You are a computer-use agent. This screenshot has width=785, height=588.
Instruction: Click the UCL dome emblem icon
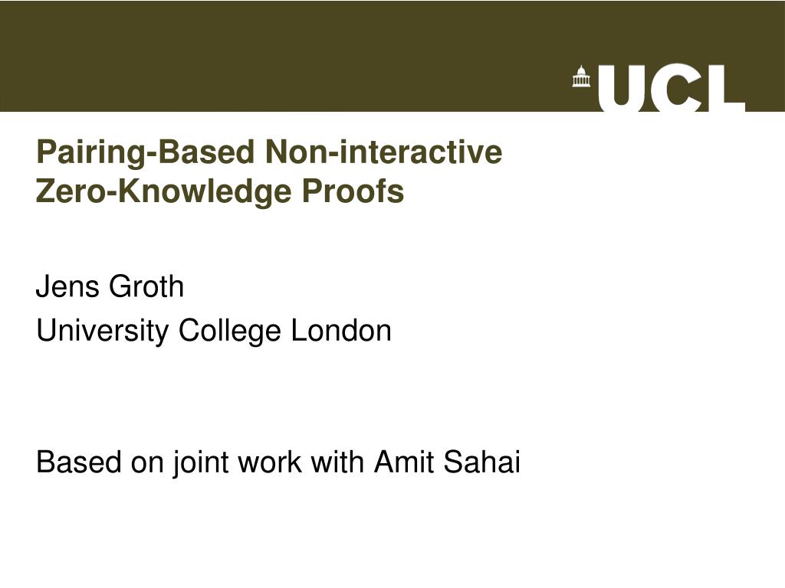(x=581, y=77)
